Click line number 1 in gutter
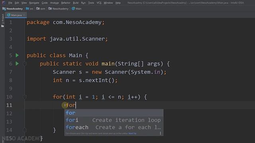The width and height of the screenshot is (255, 143). [11, 22]
